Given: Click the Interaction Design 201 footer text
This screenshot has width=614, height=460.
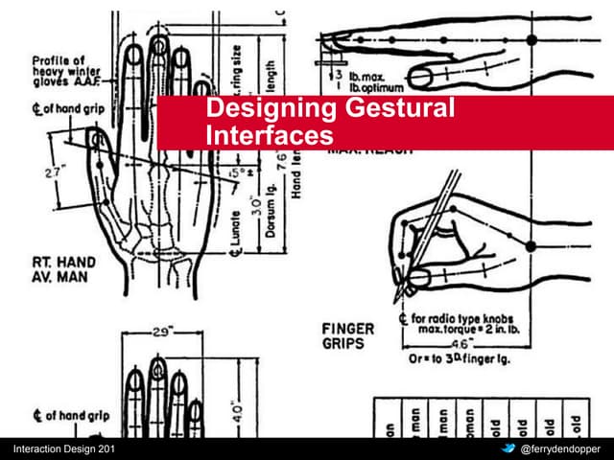Looking at the screenshot, I should pos(63,449).
